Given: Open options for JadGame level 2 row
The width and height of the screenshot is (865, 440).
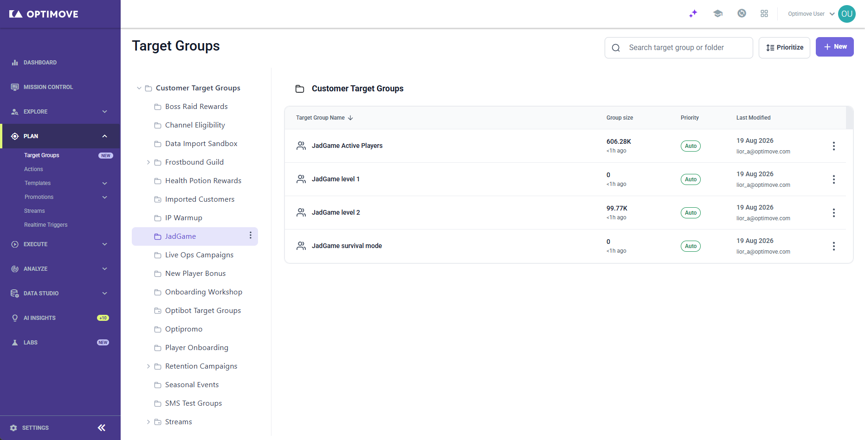Looking at the screenshot, I should click(834, 213).
